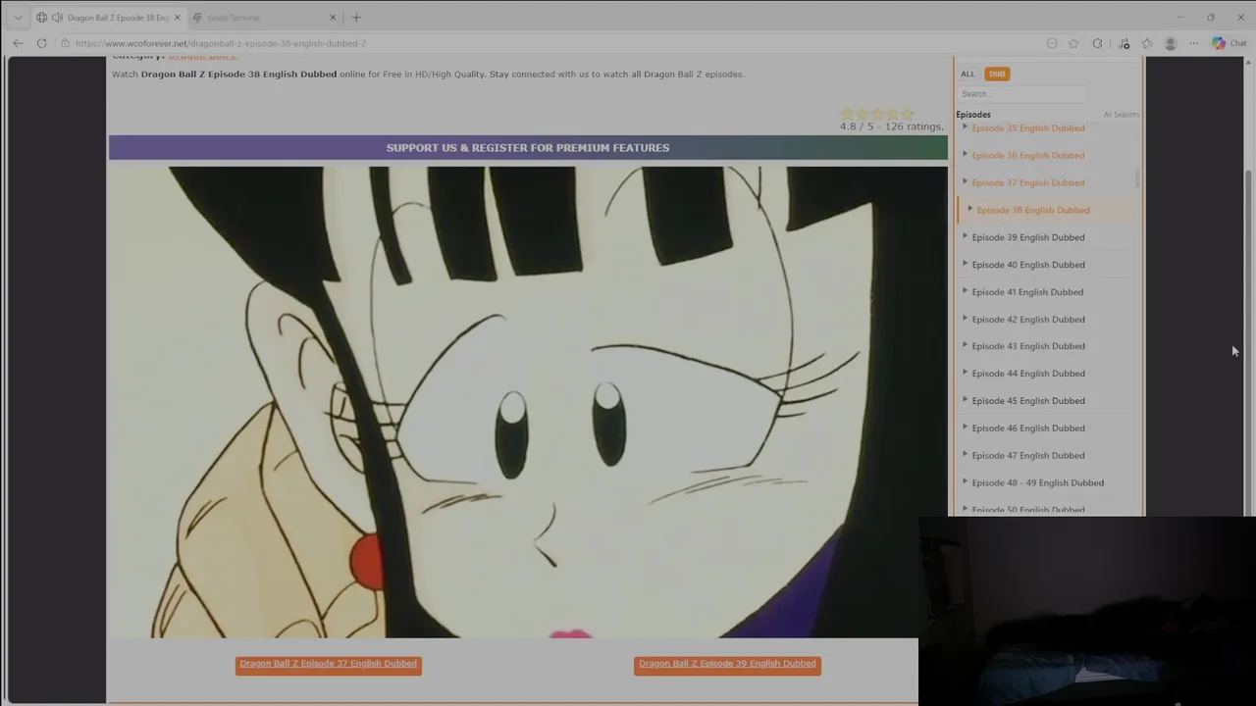Image resolution: width=1256 pixels, height=706 pixels.
Task: Click the Dragon Ball Z video player
Action: (x=528, y=402)
